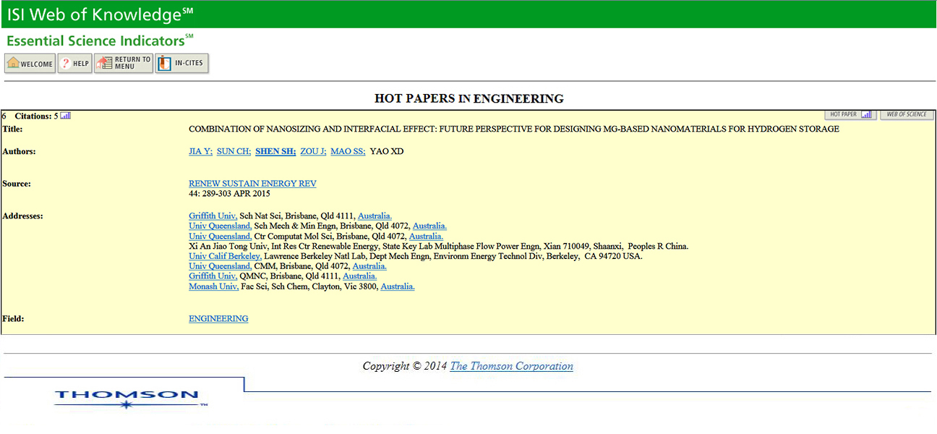Click Australia link in Ctr Computat Mol Sci address
Screen dimensions: 937x434
click(x=426, y=236)
